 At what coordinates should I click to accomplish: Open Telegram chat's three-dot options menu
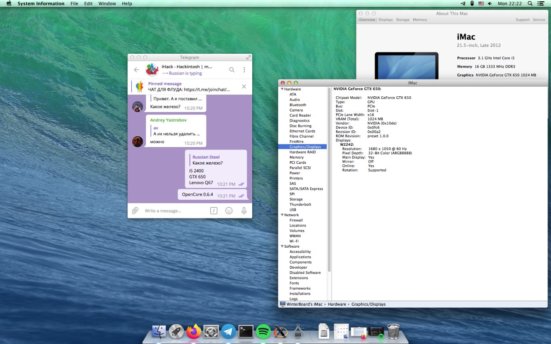point(244,70)
